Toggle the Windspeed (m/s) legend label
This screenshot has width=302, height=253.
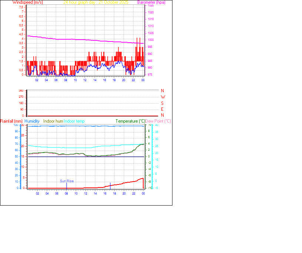(27, 2)
